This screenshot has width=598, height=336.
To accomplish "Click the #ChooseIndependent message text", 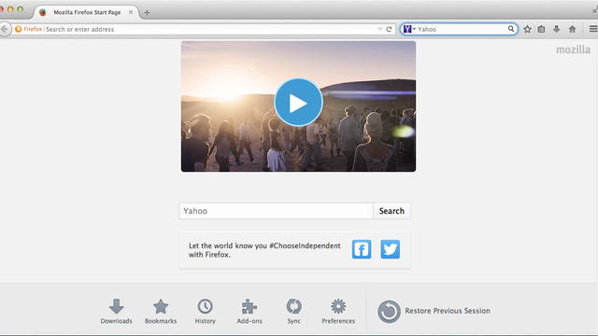I will coord(264,250).
